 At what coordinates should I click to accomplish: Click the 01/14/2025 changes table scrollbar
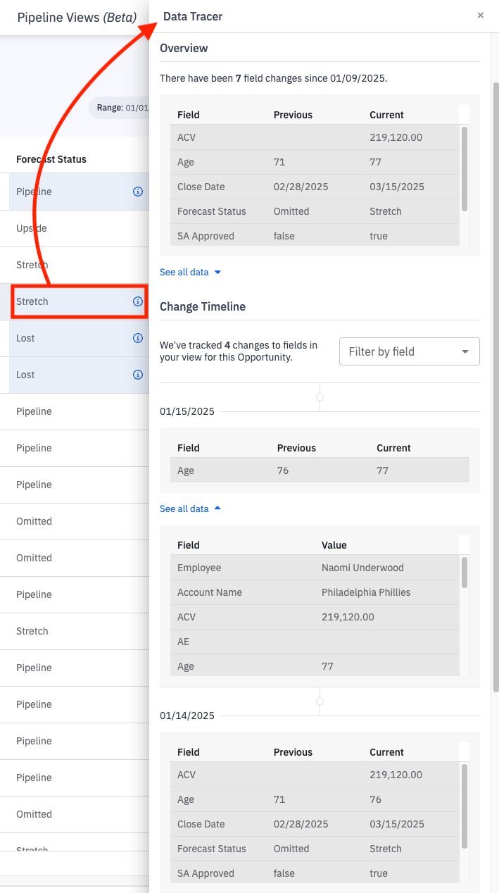[x=465, y=806]
